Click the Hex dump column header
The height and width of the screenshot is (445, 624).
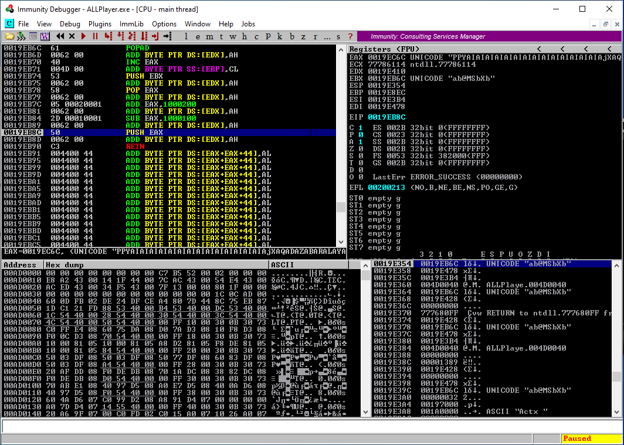[x=157, y=265]
